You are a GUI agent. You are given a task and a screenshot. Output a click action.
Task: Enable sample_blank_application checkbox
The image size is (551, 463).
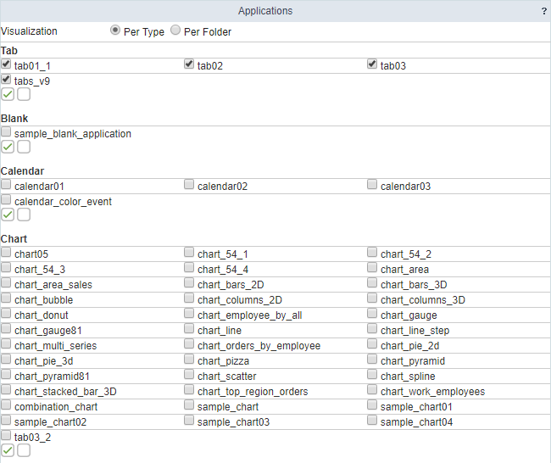pos(7,133)
